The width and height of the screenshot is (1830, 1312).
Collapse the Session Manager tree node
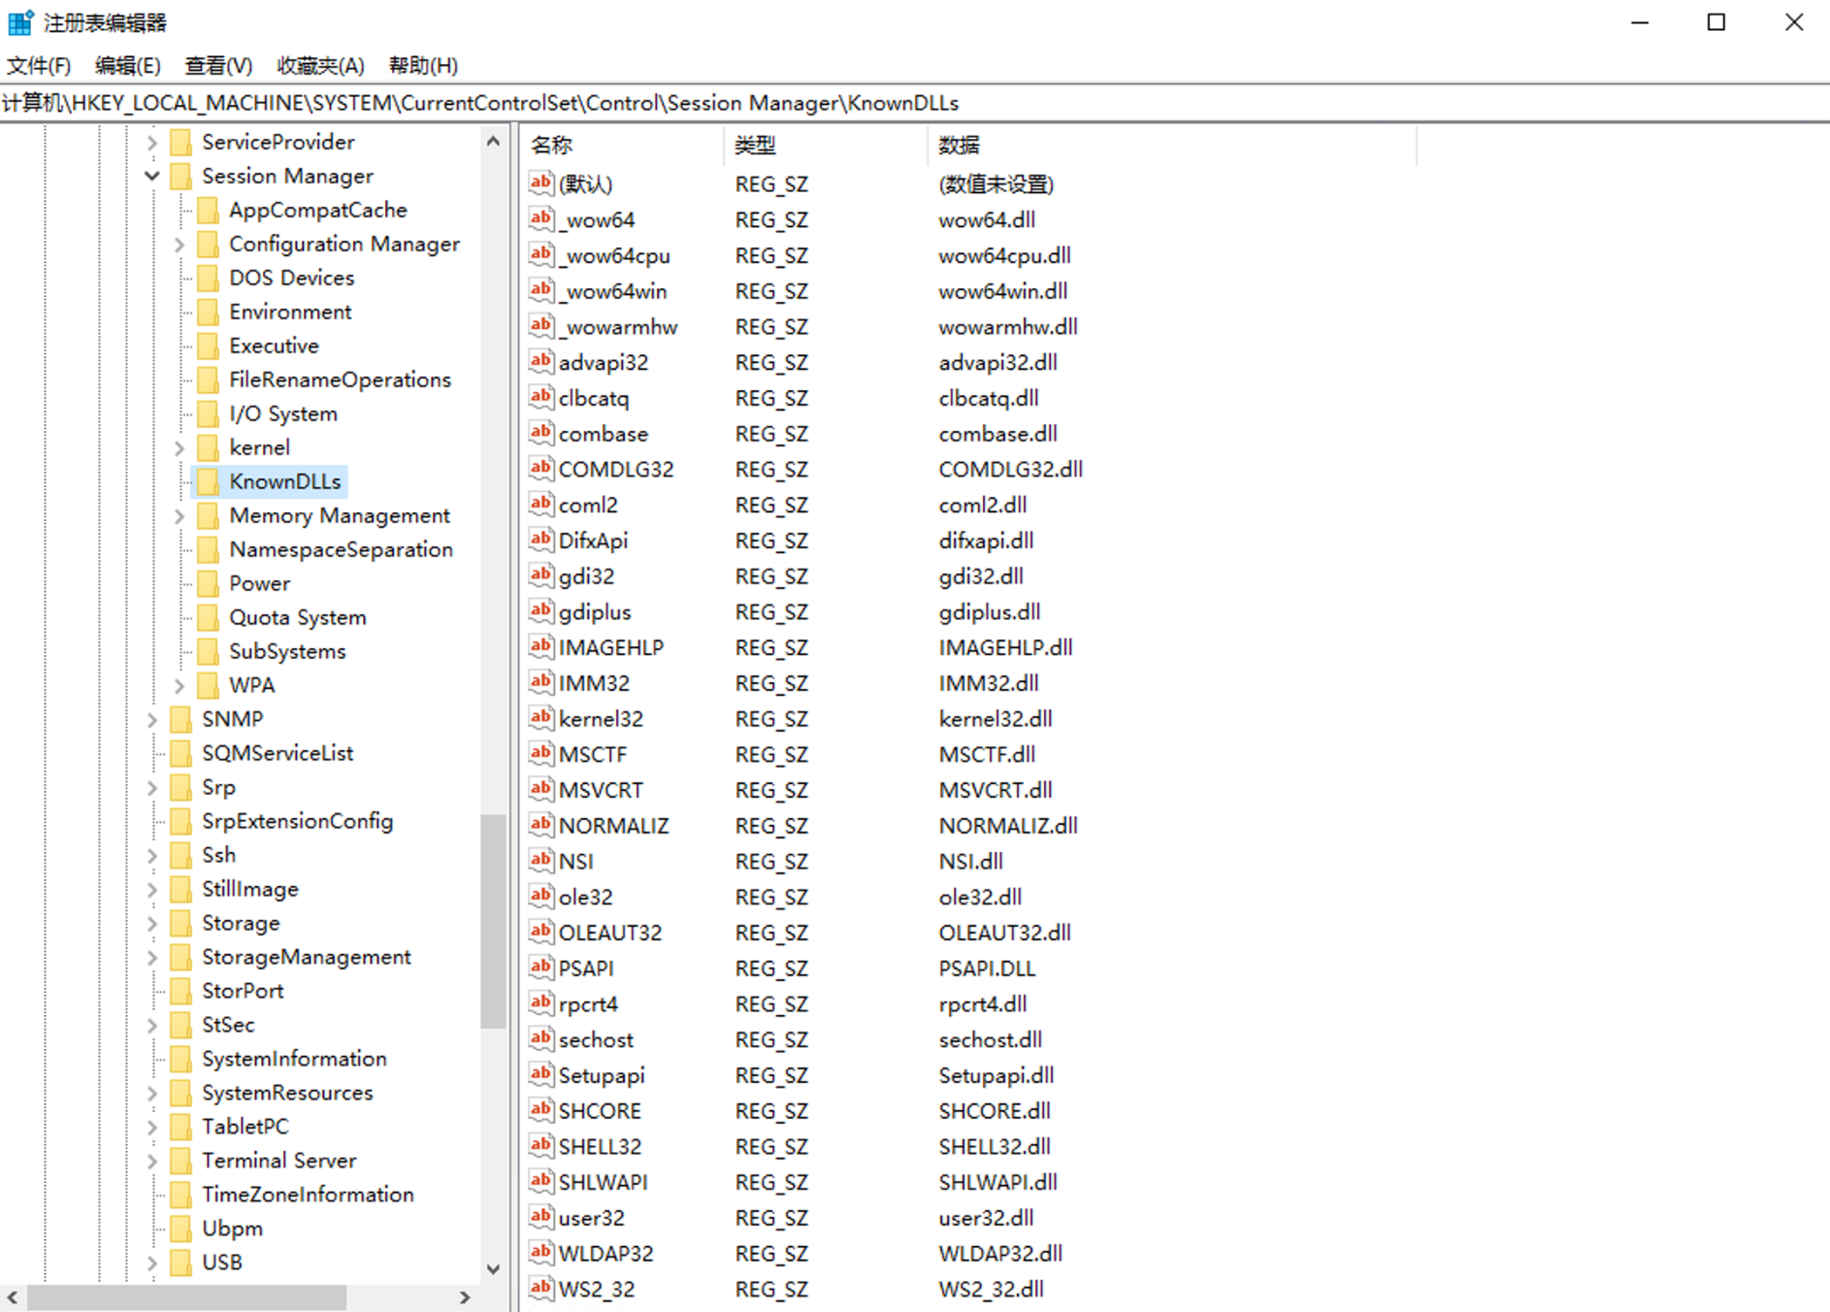(152, 176)
